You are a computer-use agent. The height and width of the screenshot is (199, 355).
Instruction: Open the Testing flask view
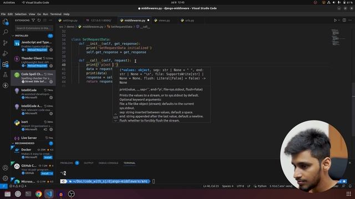[5, 75]
